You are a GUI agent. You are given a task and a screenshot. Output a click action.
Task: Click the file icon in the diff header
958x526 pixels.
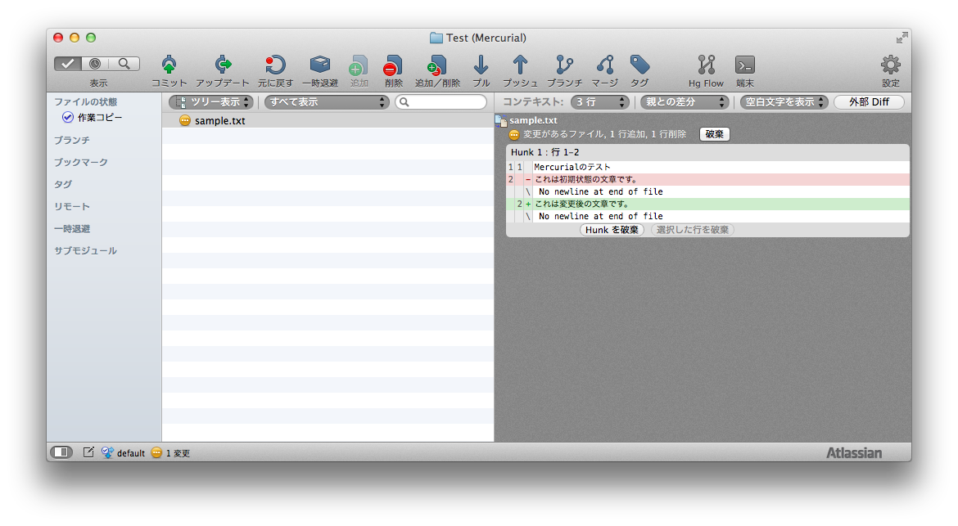tap(501, 121)
